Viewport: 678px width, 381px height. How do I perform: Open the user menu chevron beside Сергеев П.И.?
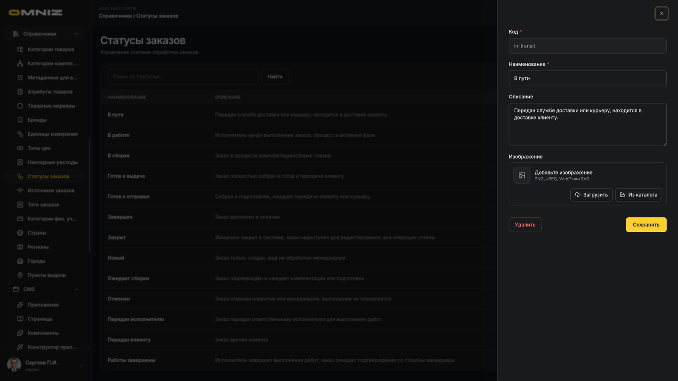click(x=81, y=365)
